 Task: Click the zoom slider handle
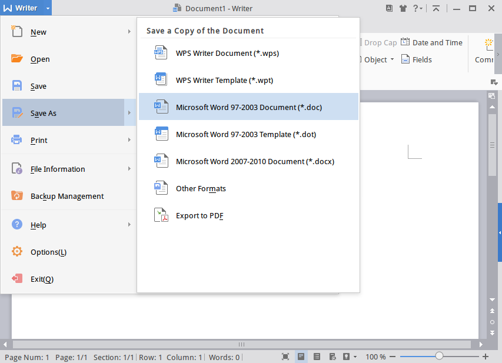pyautogui.click(x=439, y=356)
